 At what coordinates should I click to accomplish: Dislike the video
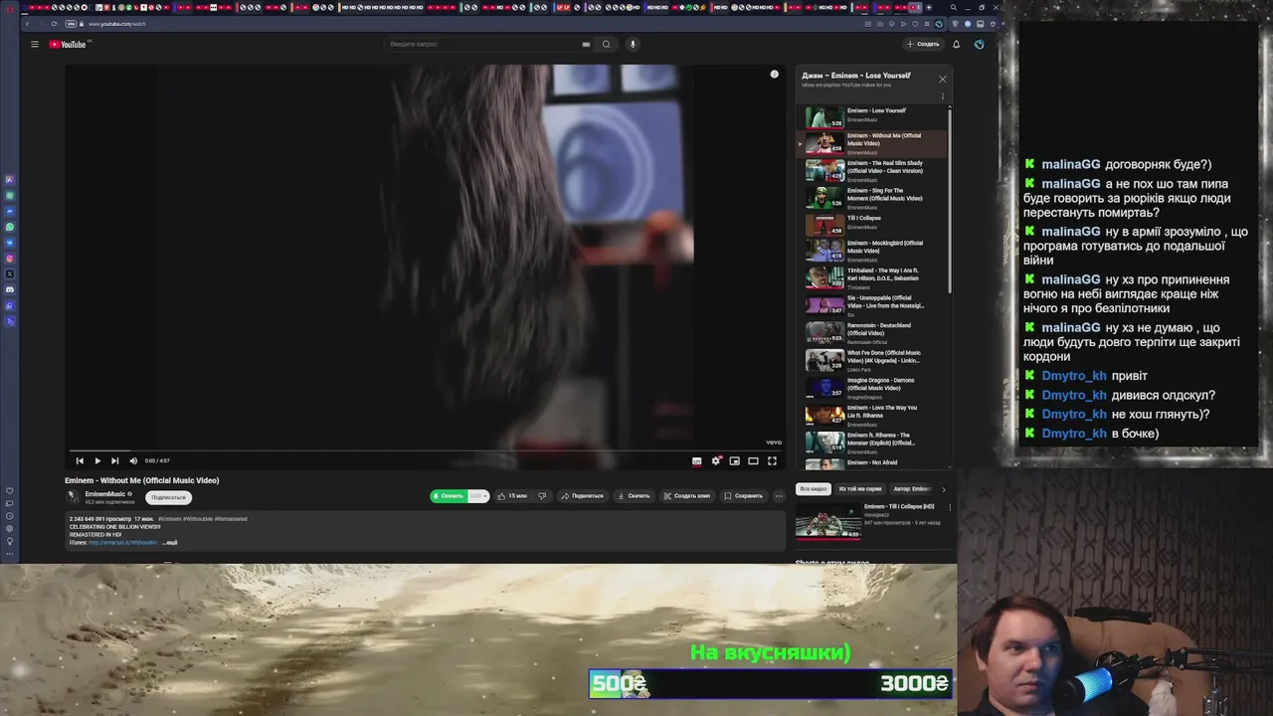point(542,495)
